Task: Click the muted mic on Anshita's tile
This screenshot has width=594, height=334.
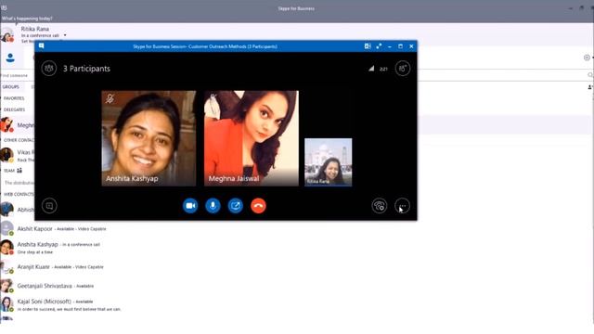Action: pos(110,98)
